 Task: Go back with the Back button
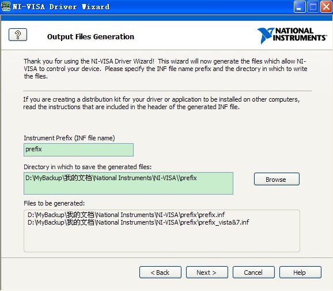click(160, 273)
